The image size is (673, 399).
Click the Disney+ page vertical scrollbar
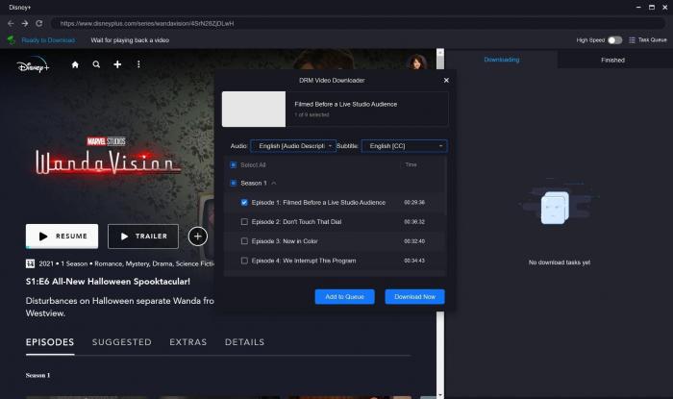440,223
